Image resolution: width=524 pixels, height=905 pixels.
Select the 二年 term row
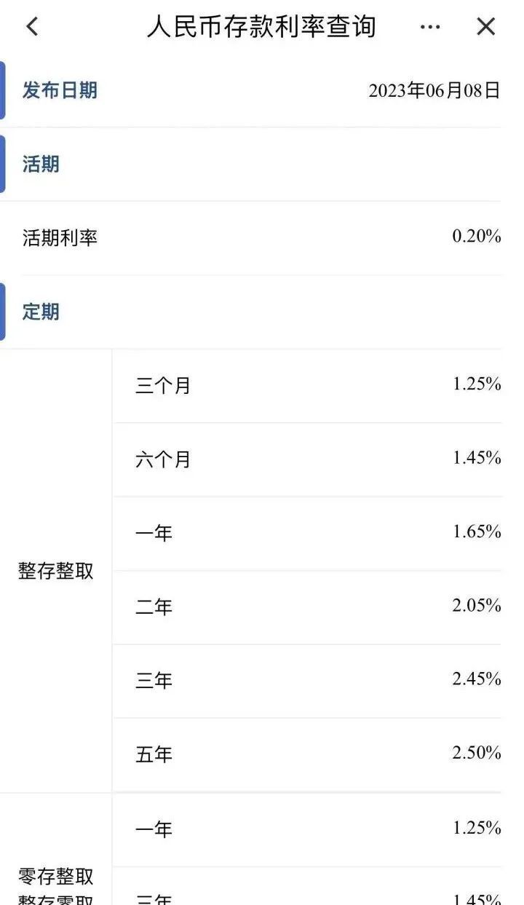click(154, 607)
